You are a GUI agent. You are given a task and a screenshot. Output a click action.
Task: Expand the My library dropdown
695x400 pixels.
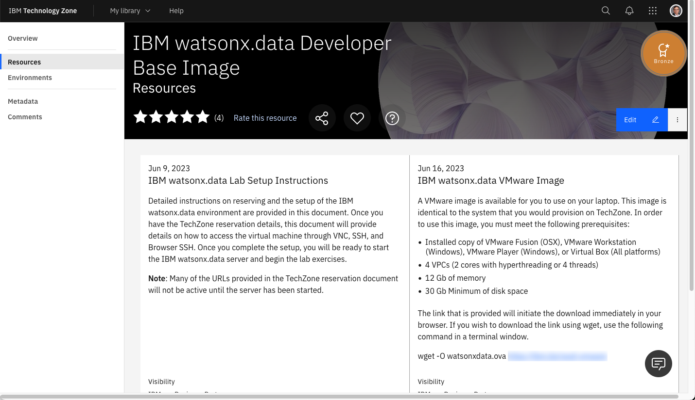(x=130, y=11)
